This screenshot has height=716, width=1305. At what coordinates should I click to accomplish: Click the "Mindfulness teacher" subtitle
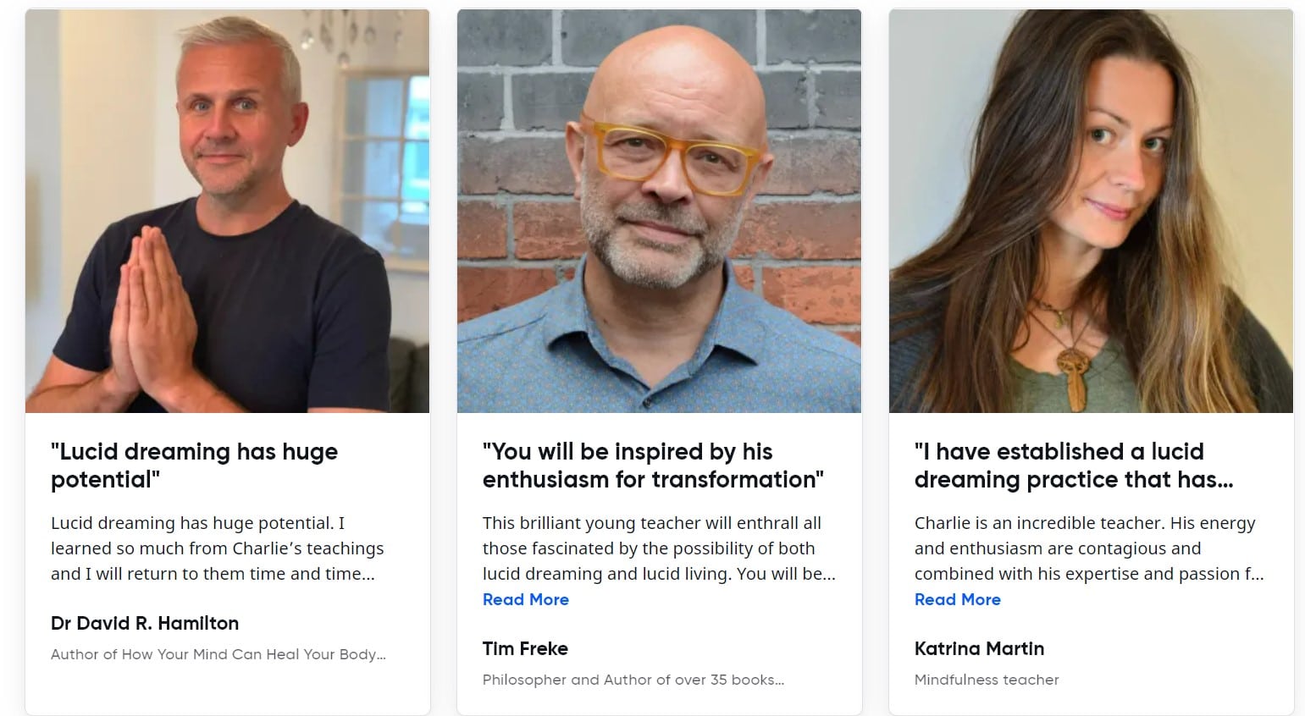(x=987, y=680)
